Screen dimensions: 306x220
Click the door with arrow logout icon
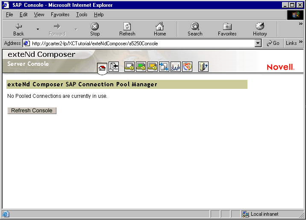114,67
